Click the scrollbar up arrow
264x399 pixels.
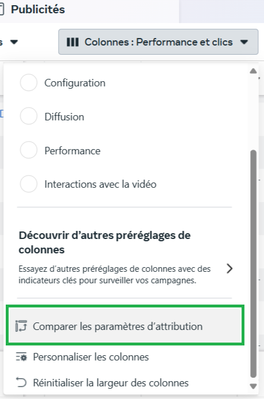[253, 71]
